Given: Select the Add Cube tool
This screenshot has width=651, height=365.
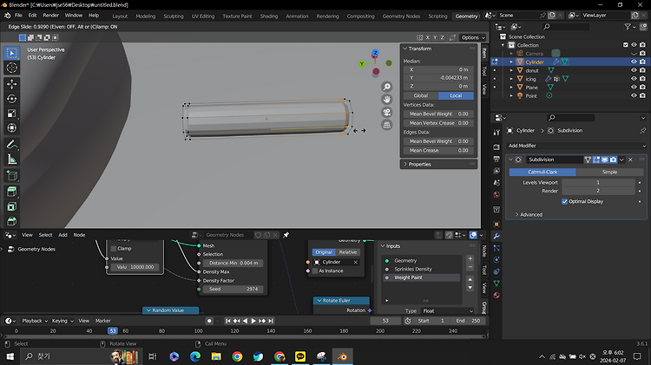Looking at the screenshot, I should [x=12, y=176].
